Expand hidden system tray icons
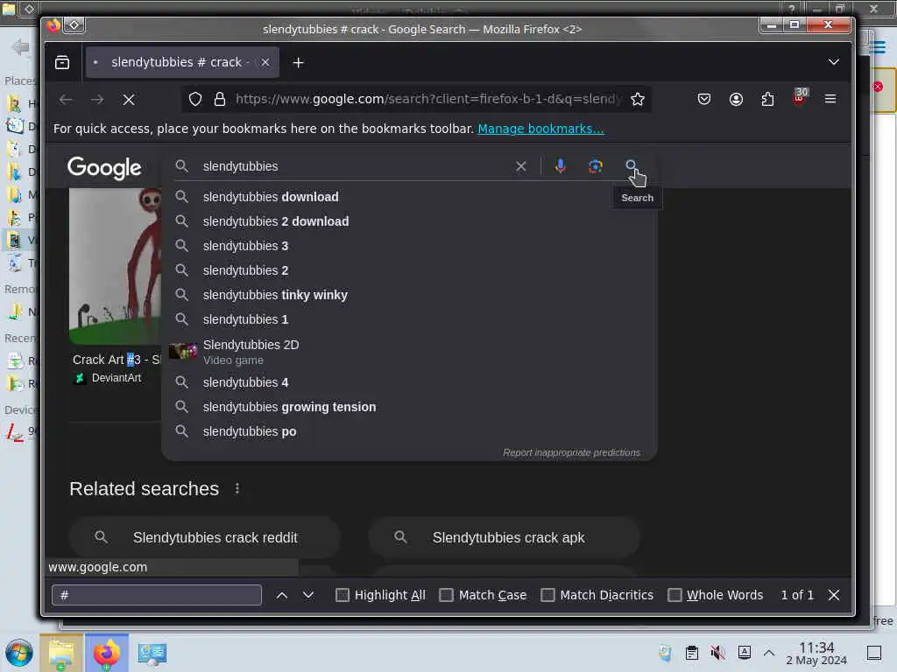 (769, 653)
